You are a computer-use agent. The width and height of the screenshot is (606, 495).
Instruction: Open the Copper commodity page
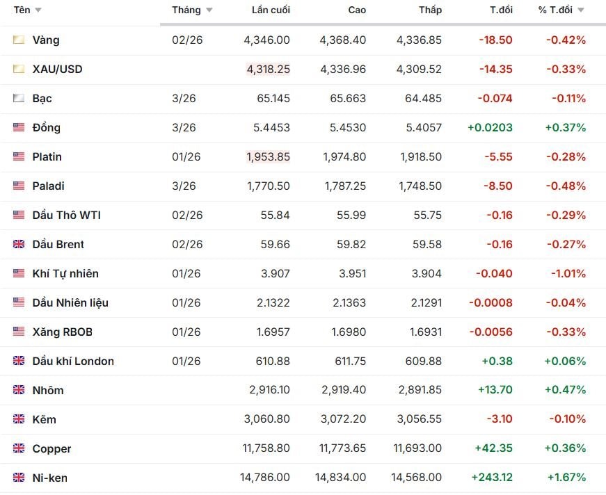[51, 449]
